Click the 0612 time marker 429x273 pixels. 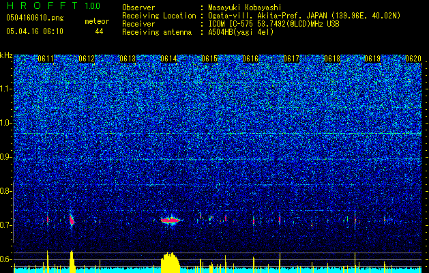[x=87, y=59]
